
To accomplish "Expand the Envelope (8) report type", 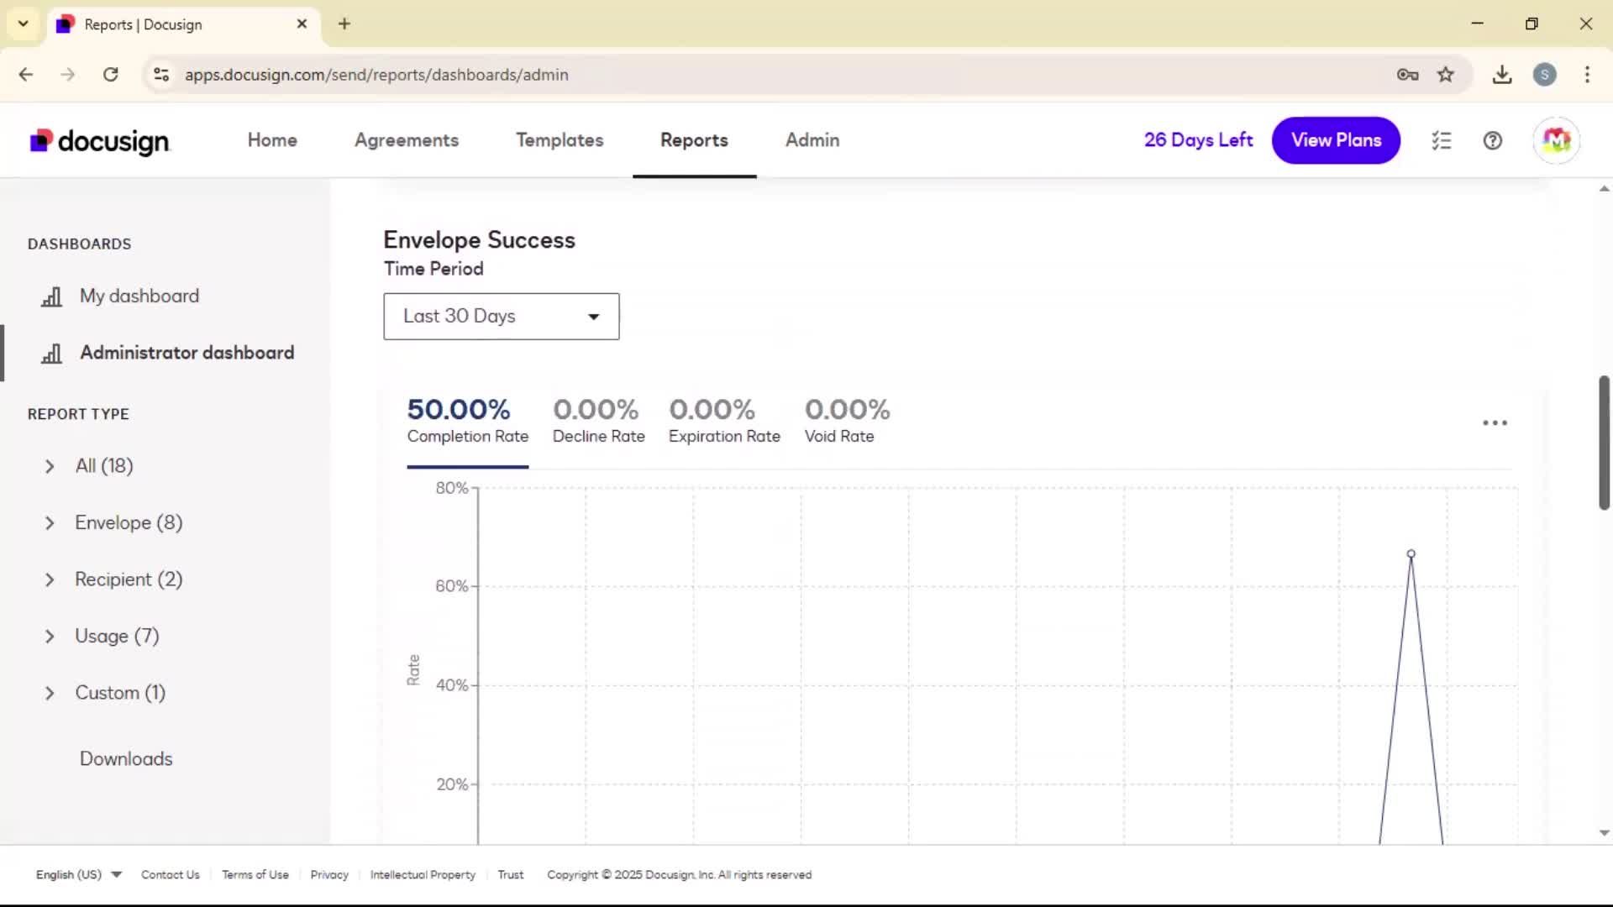I will [50, 523].
